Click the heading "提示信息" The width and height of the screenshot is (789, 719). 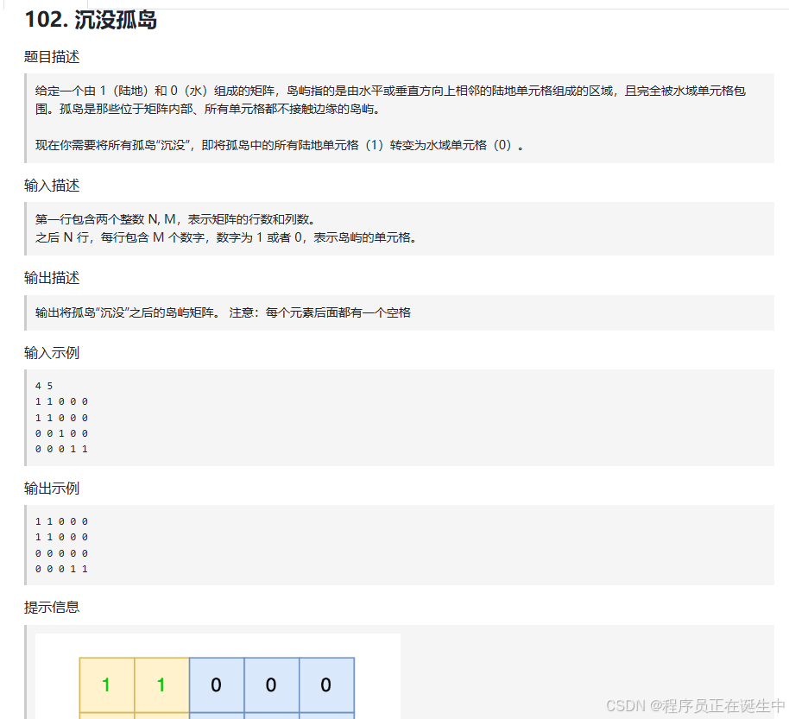[52, 607]
